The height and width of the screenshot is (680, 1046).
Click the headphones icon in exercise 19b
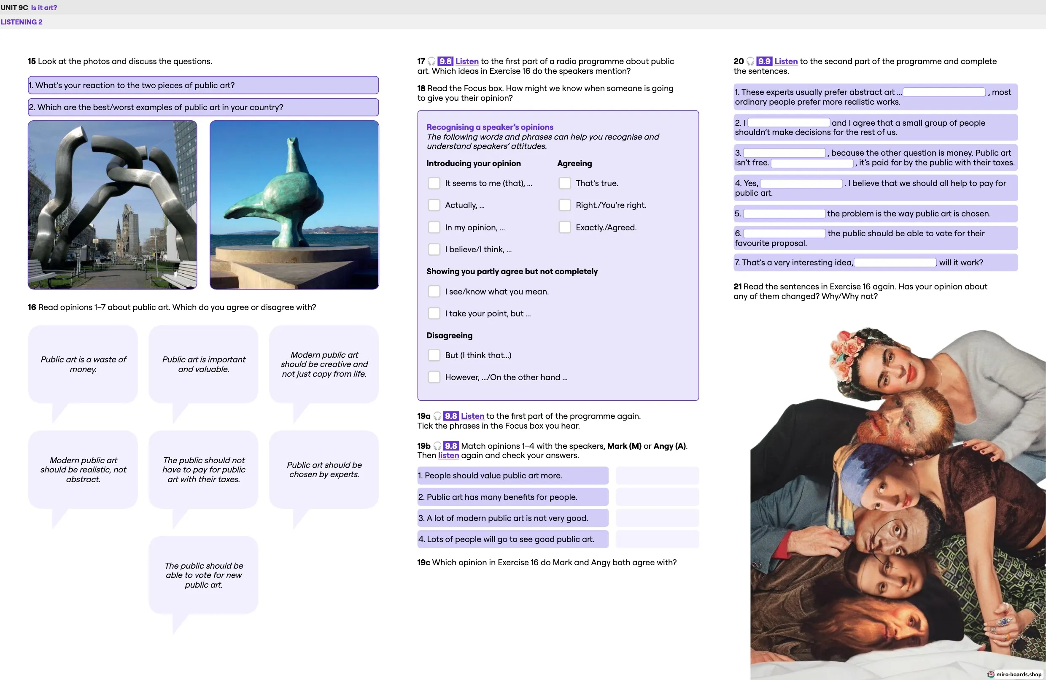[437, 446]
